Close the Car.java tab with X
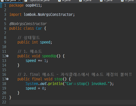The height and width of the screenshot is (106, 136). [x=20, y=1]
